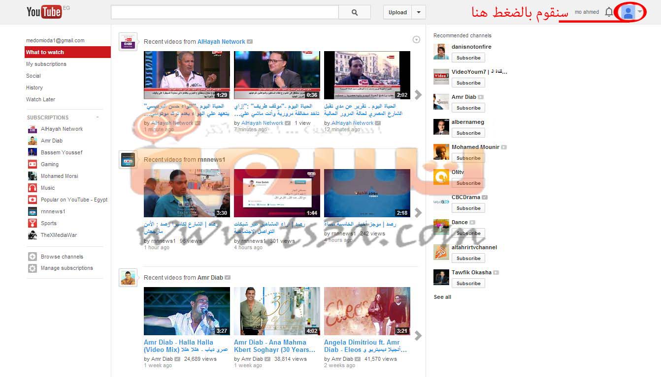Subscribe to Tawfik Okasha channel
This screenshot has width=661, height=377.
(468, 283)
